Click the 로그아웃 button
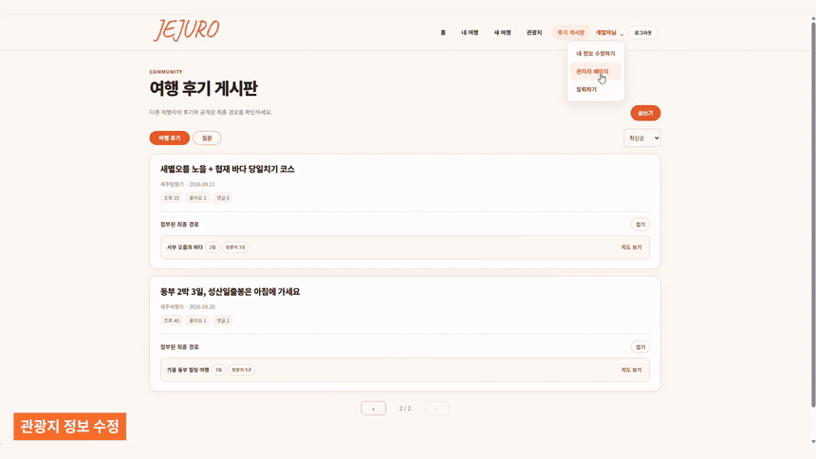 [x=642, y=33]
